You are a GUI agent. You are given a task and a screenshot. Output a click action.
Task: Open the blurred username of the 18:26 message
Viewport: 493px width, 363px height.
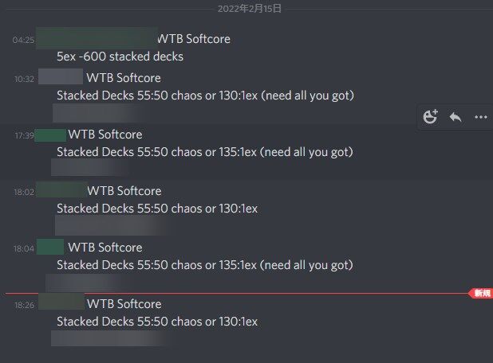(x=61, y=302)
